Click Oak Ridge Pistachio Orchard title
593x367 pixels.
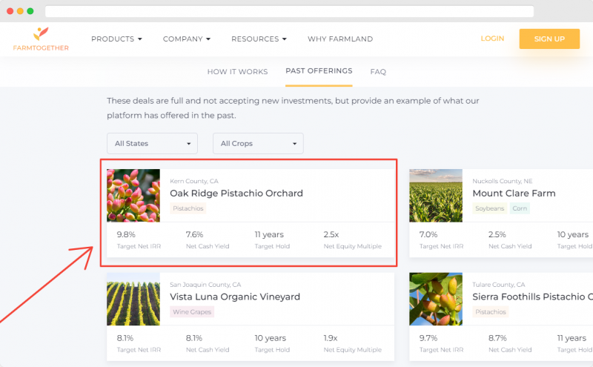pyautogui.click(x=236, y=194)
